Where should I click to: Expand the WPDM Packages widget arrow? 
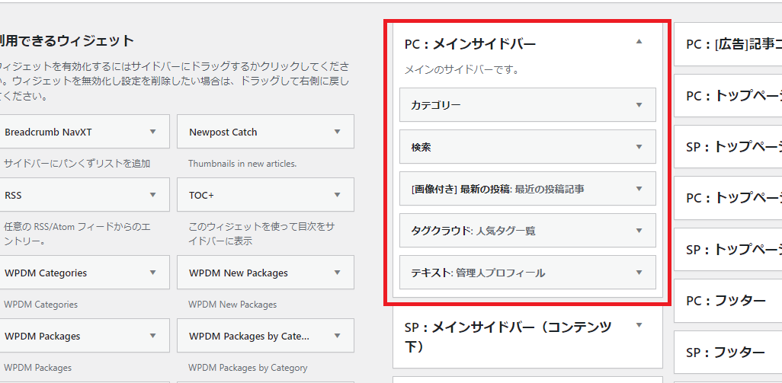coord(153,336)
